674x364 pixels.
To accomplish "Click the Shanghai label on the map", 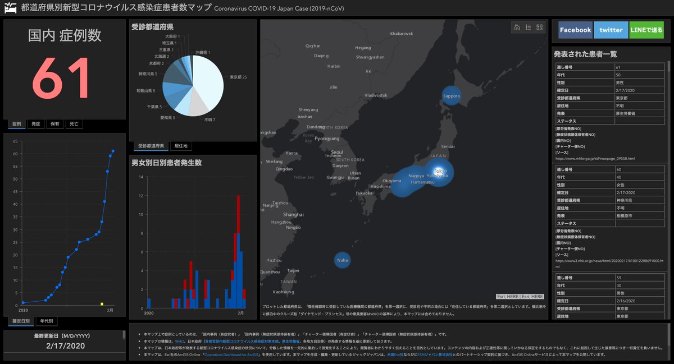I will (x=293, y=214).
